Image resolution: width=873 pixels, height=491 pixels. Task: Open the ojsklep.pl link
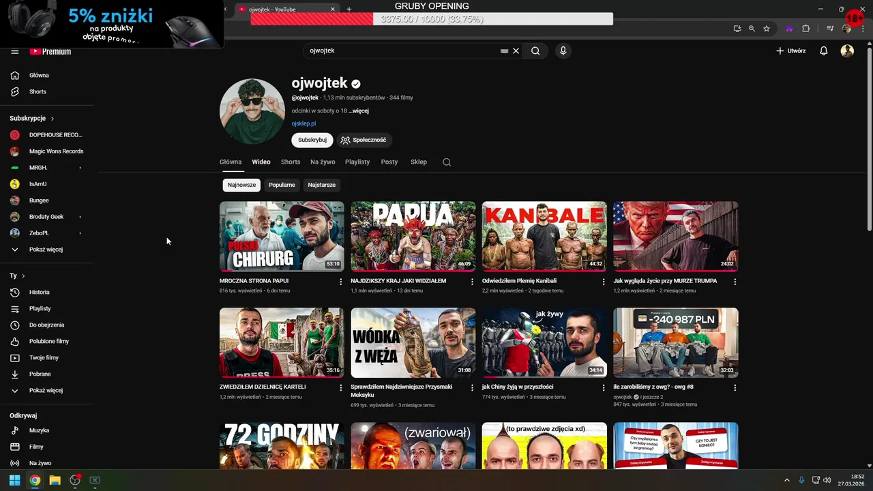[304, 124]
